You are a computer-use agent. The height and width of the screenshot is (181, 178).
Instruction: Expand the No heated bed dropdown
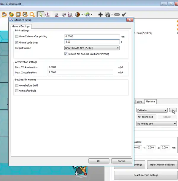click(156, 123)
